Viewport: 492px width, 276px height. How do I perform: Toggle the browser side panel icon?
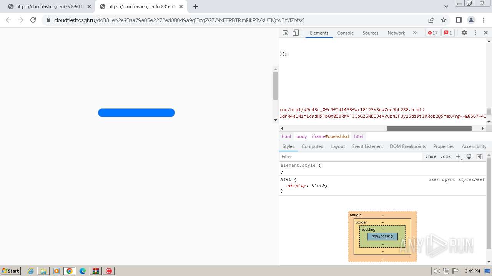coord(459,20)
